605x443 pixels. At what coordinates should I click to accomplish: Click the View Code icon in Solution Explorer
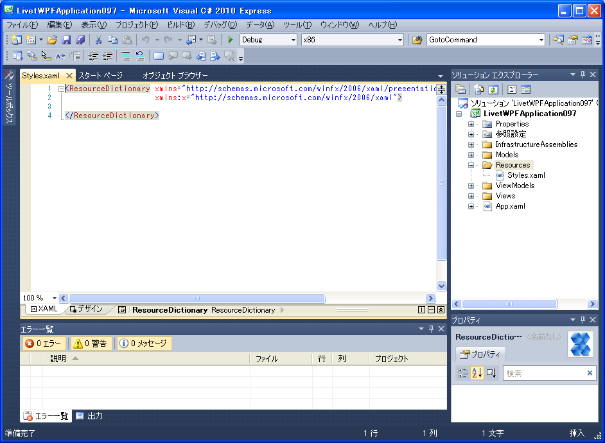(512, 89)
